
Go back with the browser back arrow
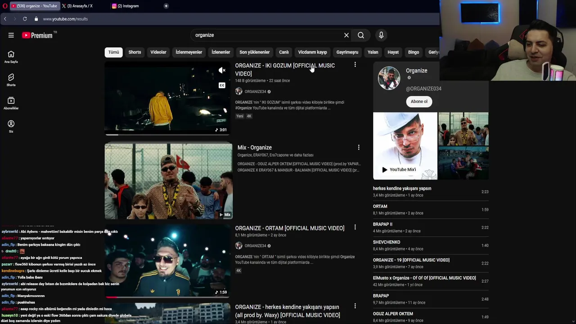tap(5, 19)
